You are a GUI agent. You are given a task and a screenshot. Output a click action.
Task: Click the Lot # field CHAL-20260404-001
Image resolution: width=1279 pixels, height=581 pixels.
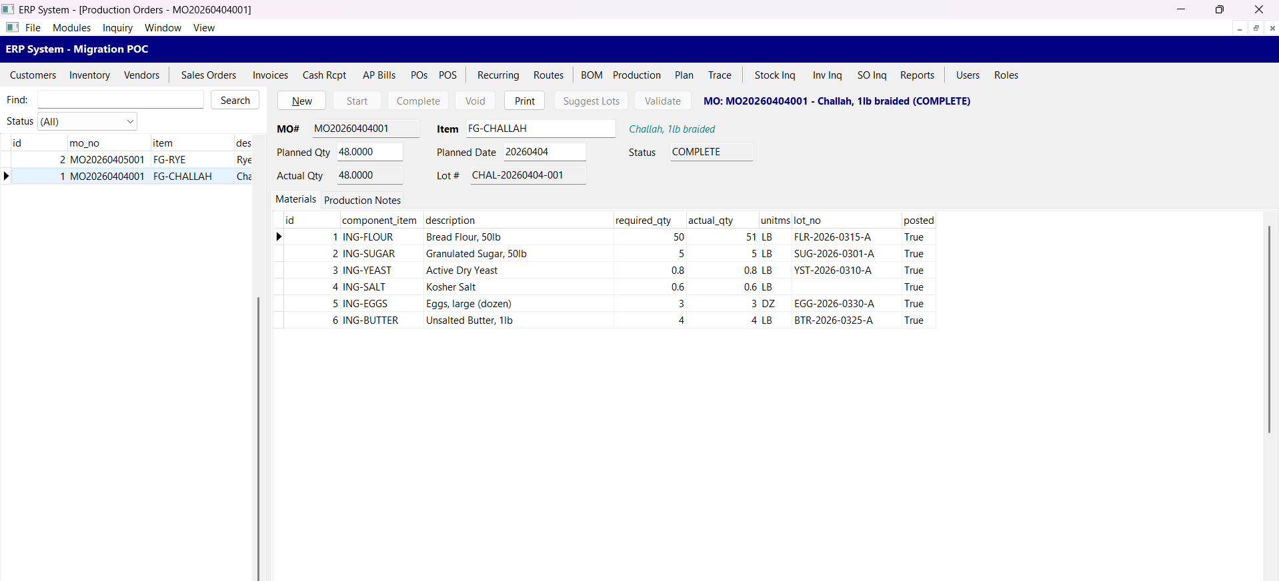pos(528,175)
